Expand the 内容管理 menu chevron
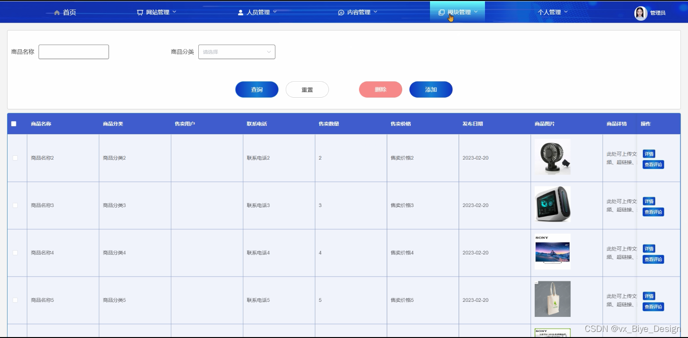The width and height of the screenshot is (688, 338). pyautogui.click(x=375, y=12)
